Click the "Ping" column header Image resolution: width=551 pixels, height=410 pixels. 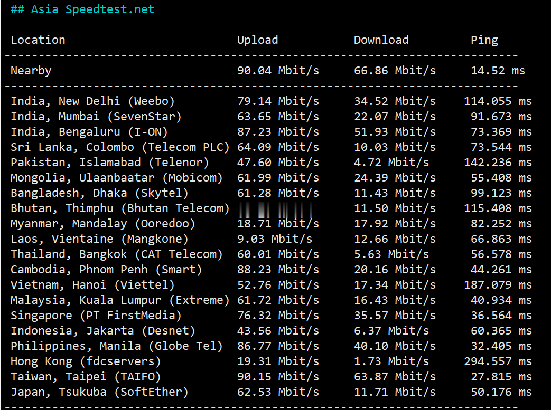(x=484, y=40)
